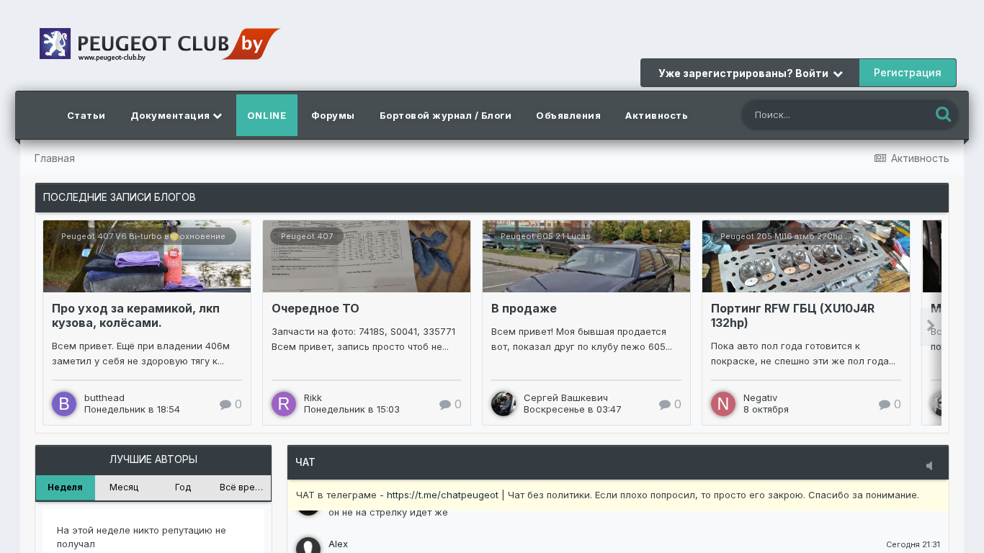984x553 pixels.
Task: Open the Telegram chat link t.me/chatpeugeot
Action: 442,495
